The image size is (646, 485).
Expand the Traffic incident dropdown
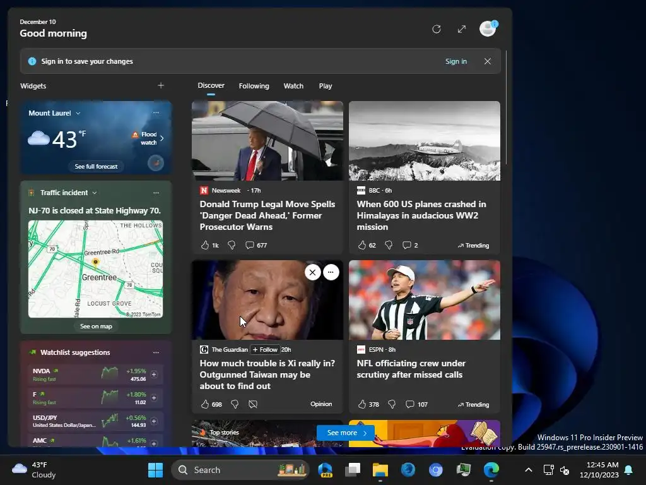[95, 193]
